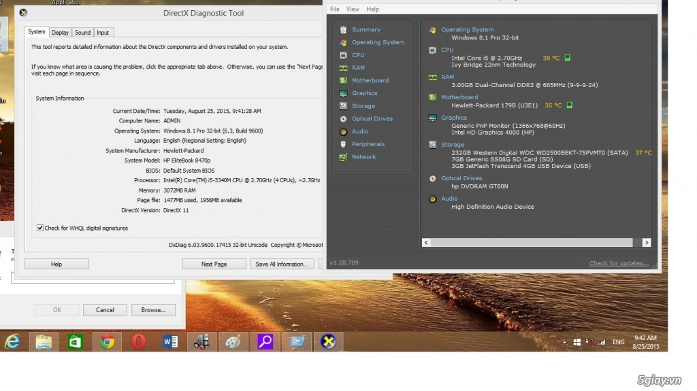This screenshot has height=391, width=697.
Task: Click the System Model value HP EliteBook 8470p
Action: 187,160
